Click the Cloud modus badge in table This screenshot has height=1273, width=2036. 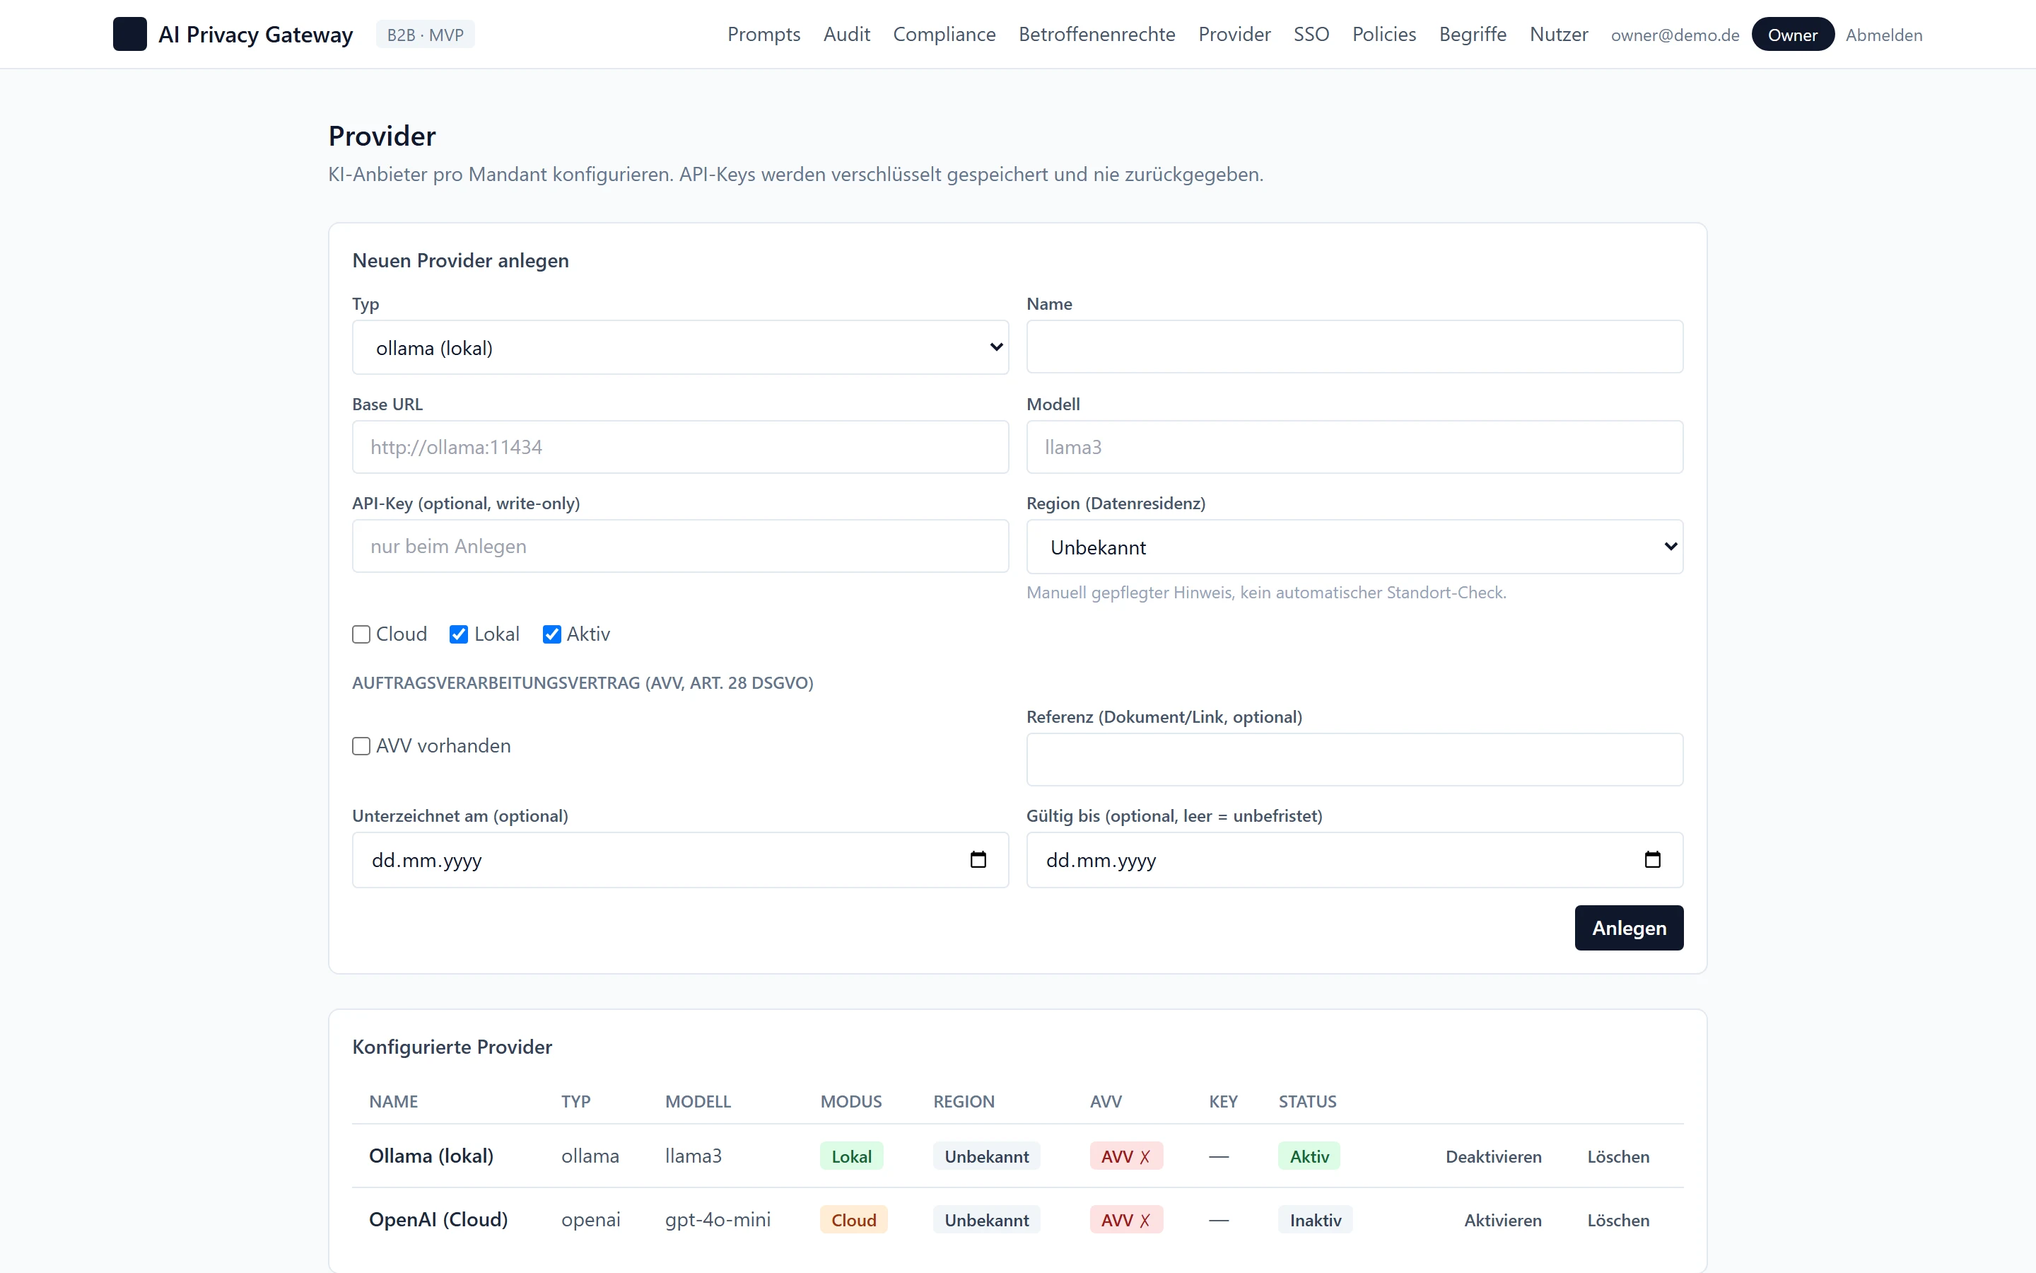click(x=853, y=1220)
